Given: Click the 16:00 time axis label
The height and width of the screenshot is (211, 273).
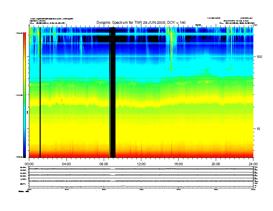Looking at the screenshot, I should (179, 164).
